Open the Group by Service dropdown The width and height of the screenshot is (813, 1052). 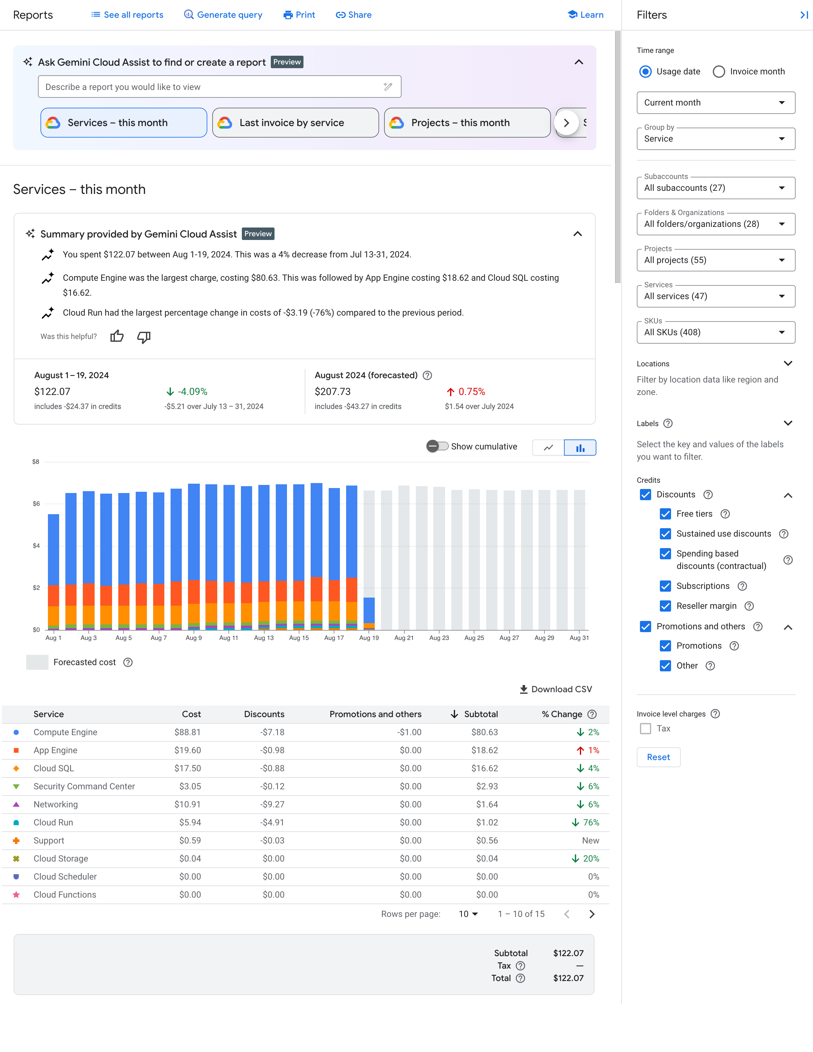(716, 138)
